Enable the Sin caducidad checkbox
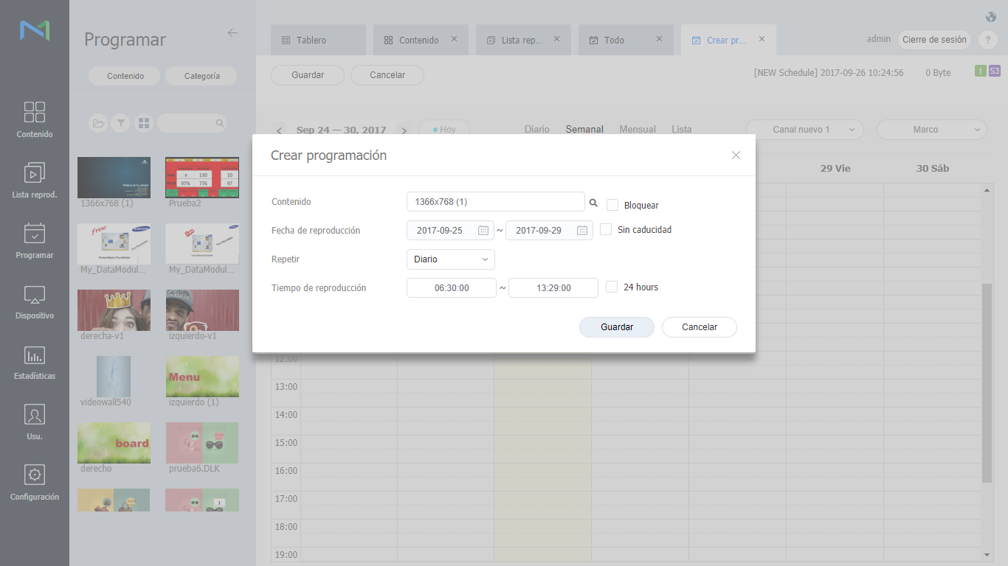 click(x=606, y=229)
